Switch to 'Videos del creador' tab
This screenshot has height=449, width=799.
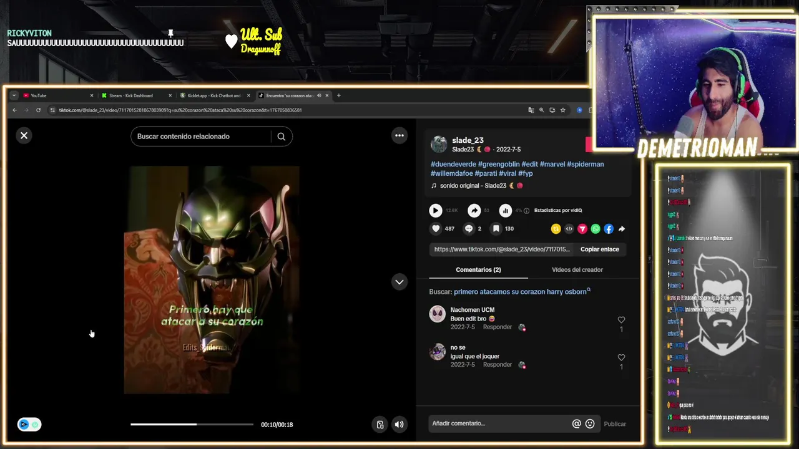[x=577, y=269]
